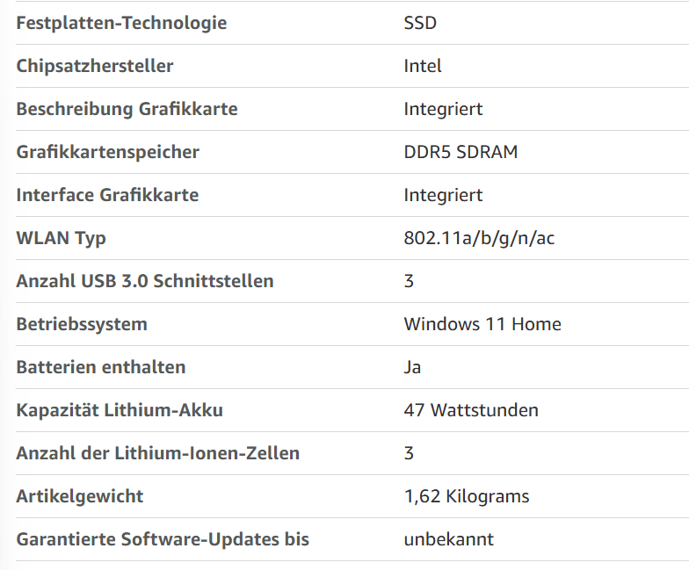Click the Batterien enthalten label
689x570 pixels.
(x=100, y=367)
